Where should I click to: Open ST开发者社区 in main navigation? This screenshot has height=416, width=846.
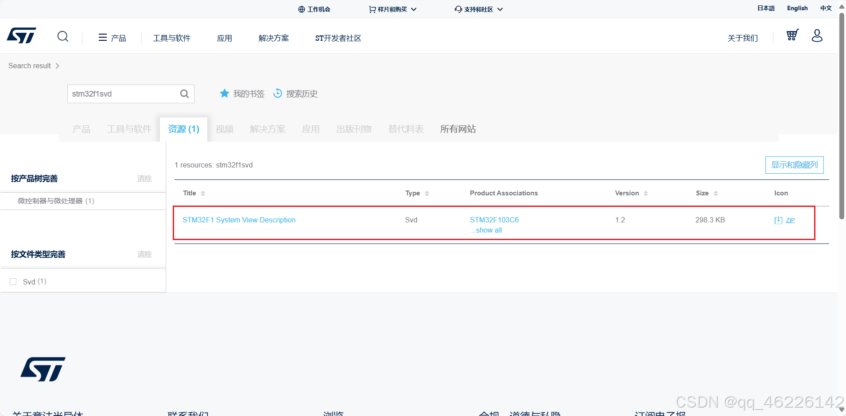pos(338,38)
